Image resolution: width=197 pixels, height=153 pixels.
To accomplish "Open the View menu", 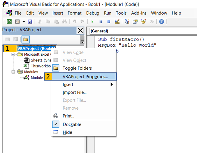I will [x=43, y=13].
